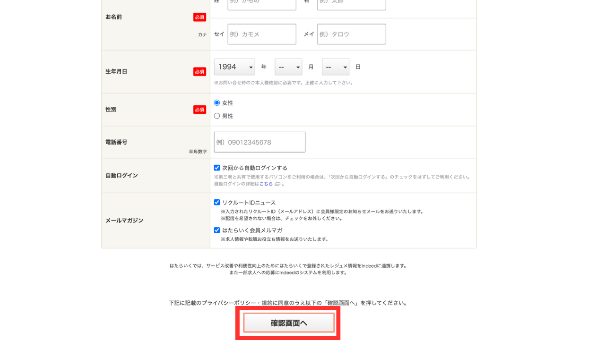Viewport: 605px width, 340px height.
Task: Click the 必須 badge beside 生年月日
Action: [x=199, y=72]
